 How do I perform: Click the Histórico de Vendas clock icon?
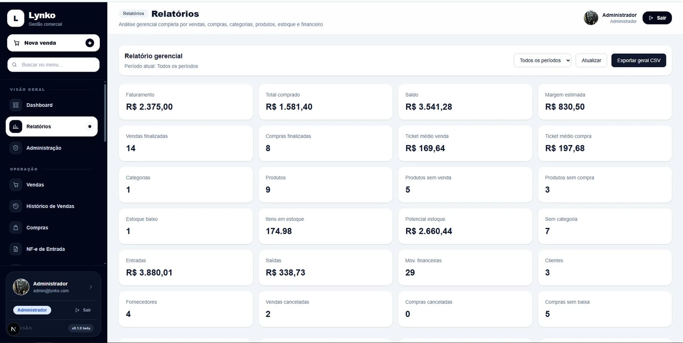click(x=16, y=206)
